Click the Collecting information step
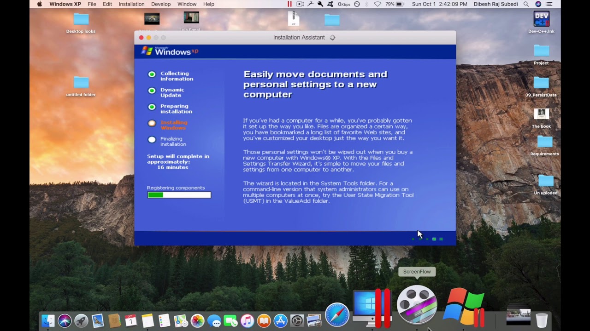Image resolution: width=590 pixels, height=331 pixels. click(171, 76)
